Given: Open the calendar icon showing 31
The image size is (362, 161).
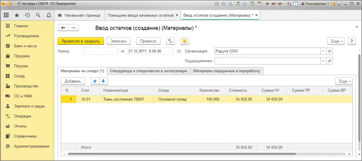Looking at the screenshot, I should pos(259,4).
